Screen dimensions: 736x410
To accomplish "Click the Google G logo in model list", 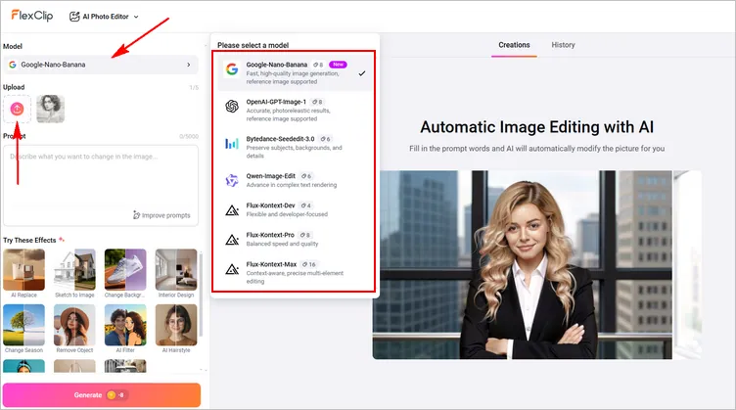I will tap(232, 69).
